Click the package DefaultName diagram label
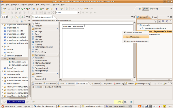Image resolution: width=173 pixels, height=108 pixels. click(x=73, y=26)
